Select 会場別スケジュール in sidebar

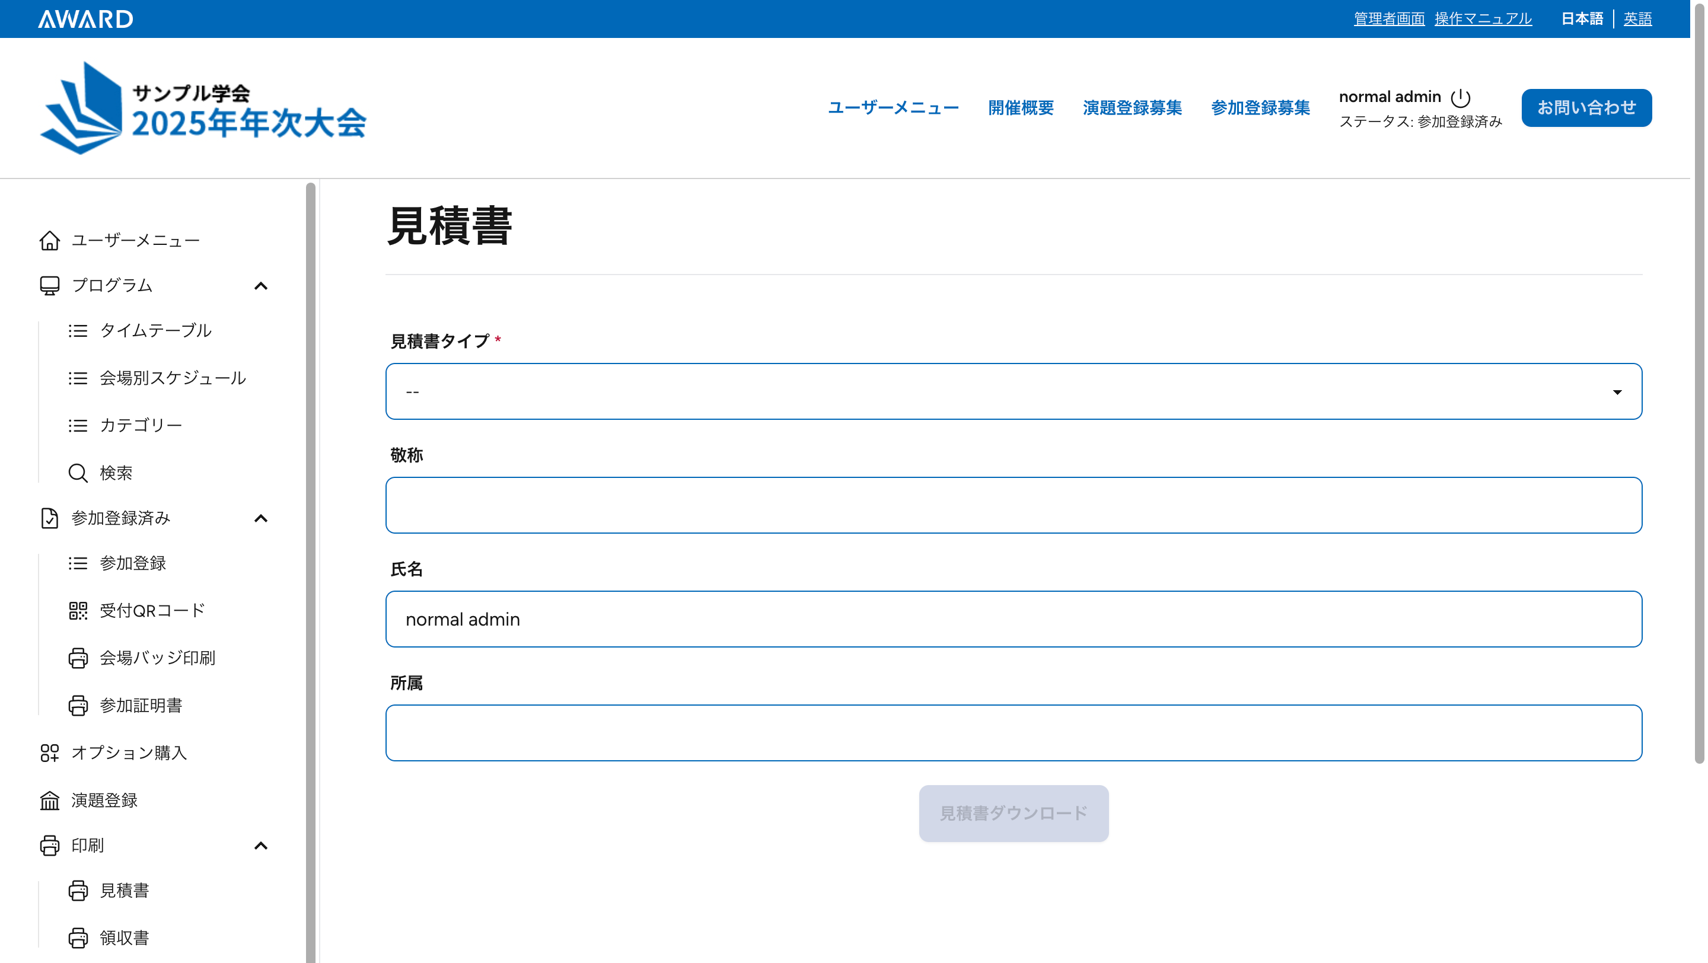click(x=173, y=378)
